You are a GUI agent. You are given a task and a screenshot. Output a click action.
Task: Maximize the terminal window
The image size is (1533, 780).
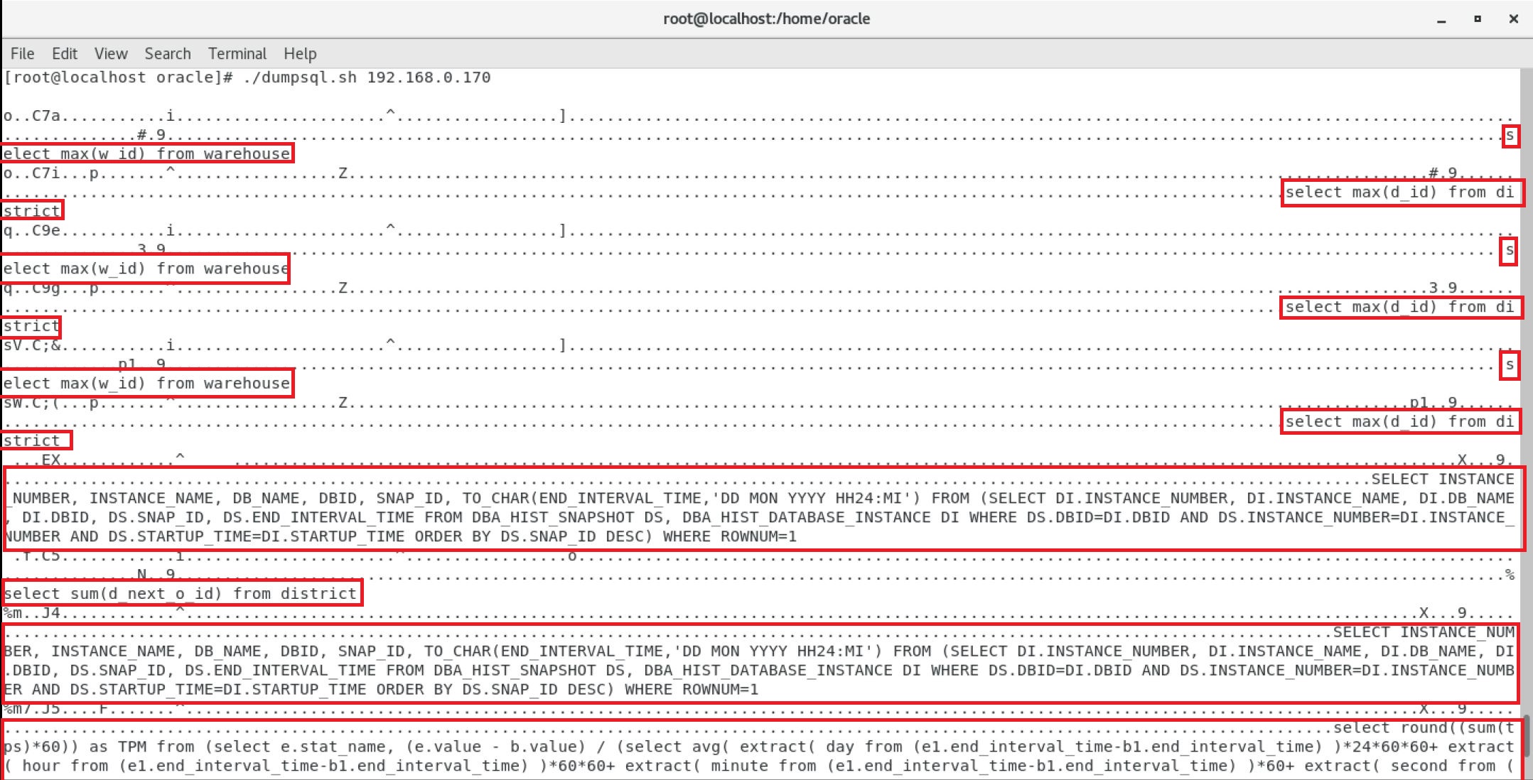tap(1477, 19)
